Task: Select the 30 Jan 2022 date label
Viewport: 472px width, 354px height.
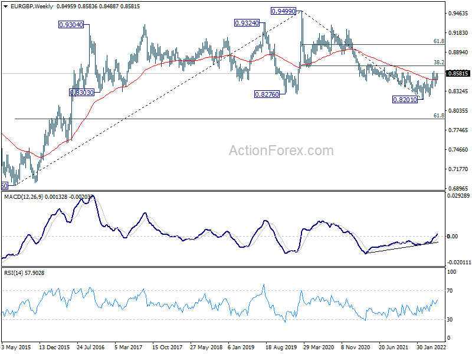Action: [431, 348]
